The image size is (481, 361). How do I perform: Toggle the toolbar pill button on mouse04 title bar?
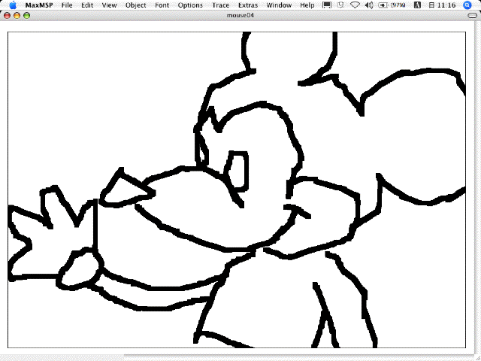(x=473, y=15)
